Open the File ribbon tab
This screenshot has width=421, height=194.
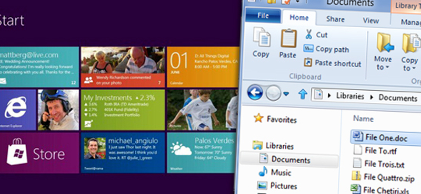click(x=263, y=16)
